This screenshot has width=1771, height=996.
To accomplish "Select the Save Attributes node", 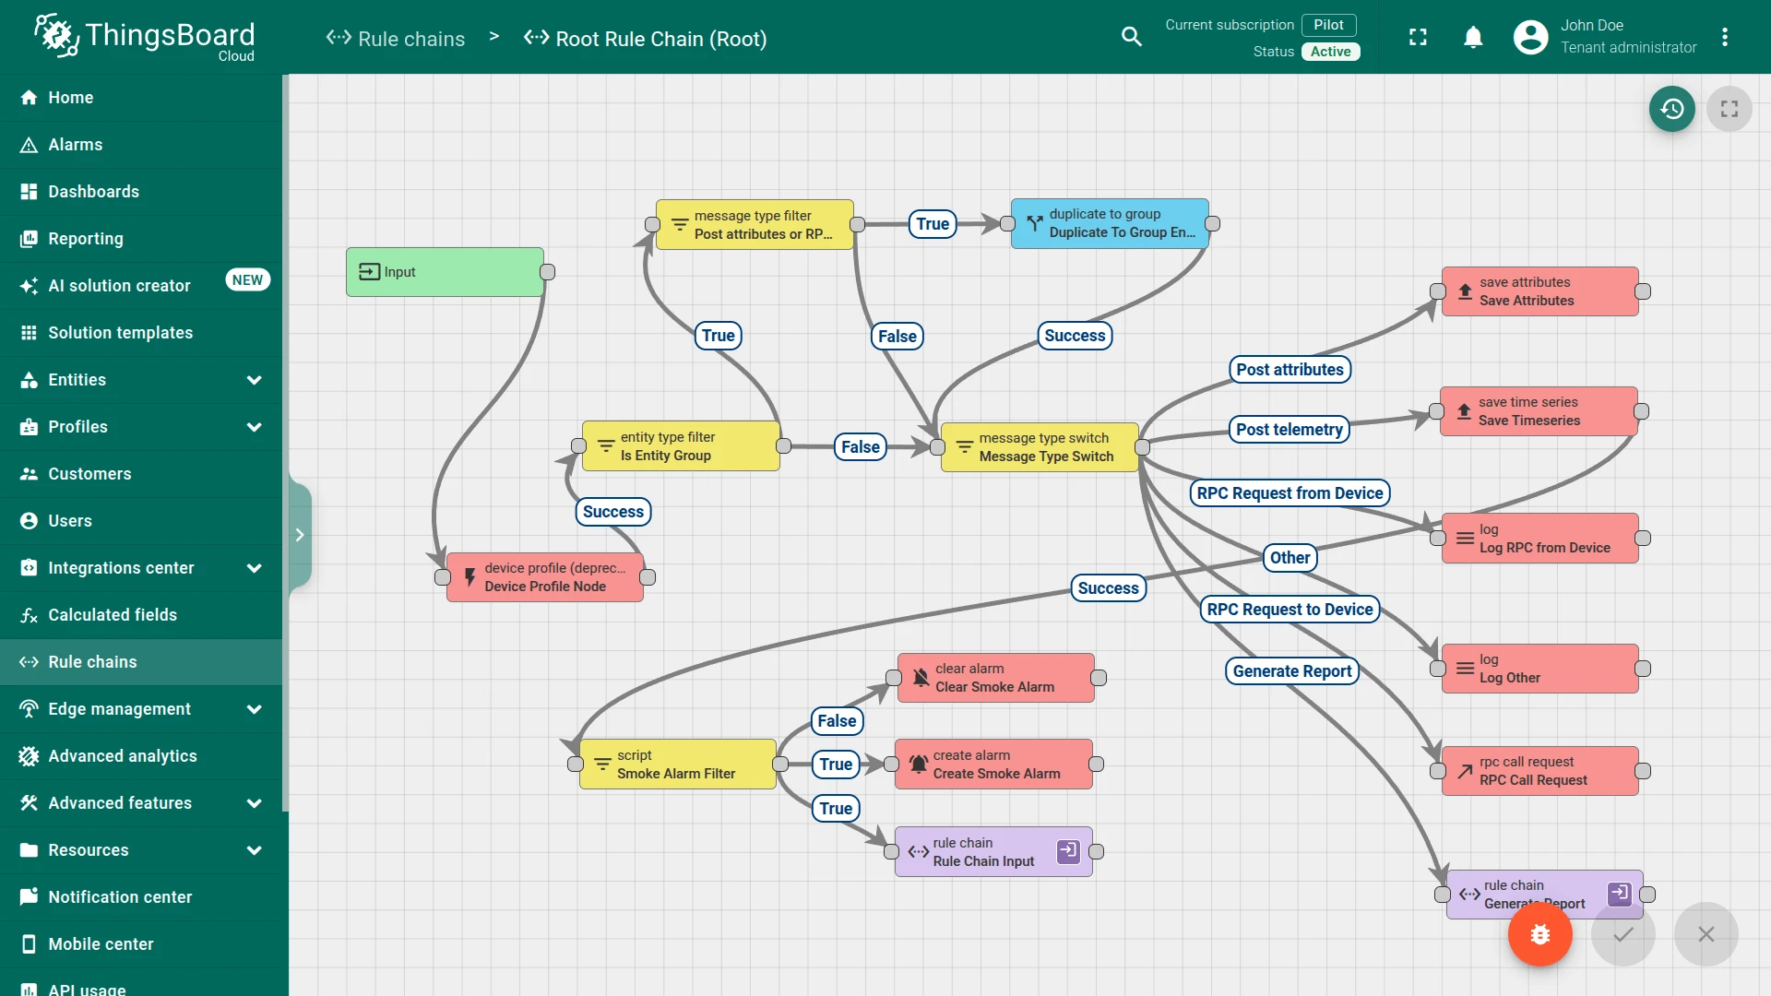I will tap(1540, 291).
